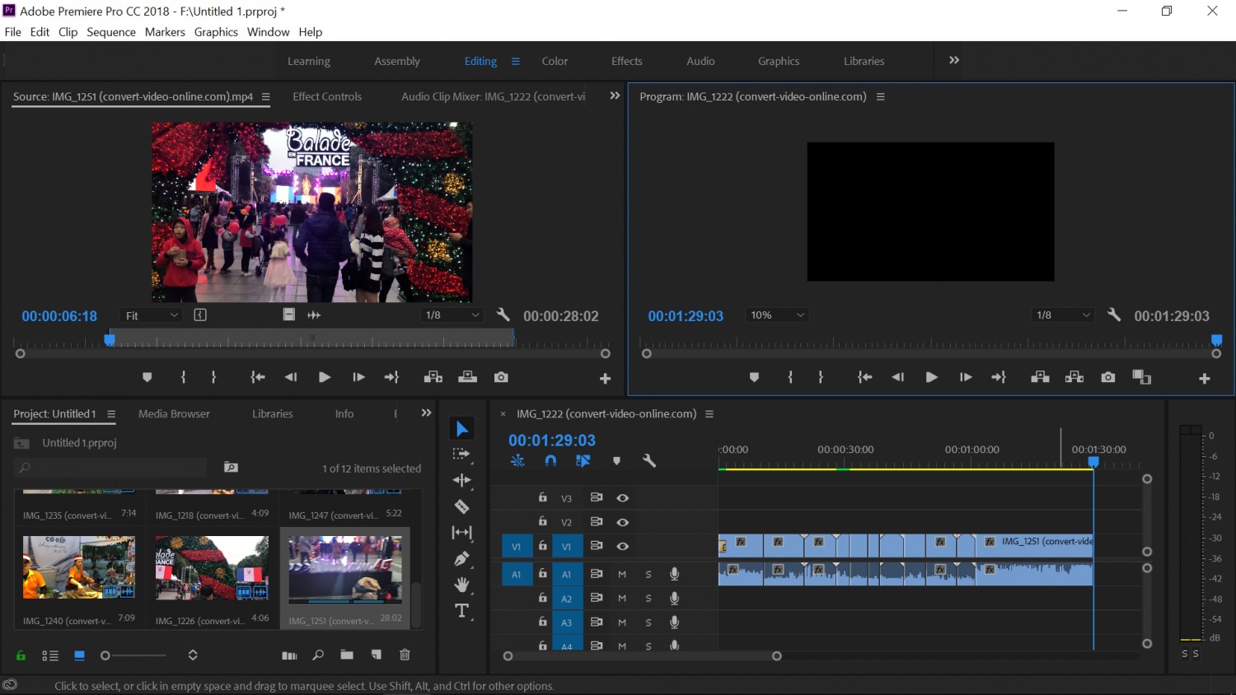1236x695 pixels.
Task: Open Program monitor 1/8 resolution dropdown
Action: [1063, 315]
